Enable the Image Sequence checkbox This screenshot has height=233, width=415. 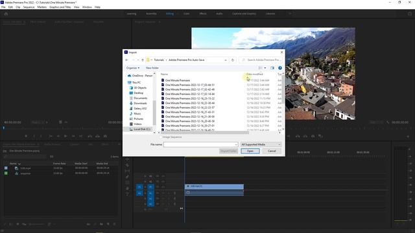pos(161,137)
